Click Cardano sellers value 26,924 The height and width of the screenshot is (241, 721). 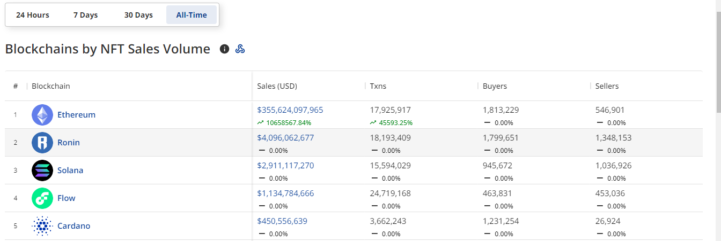pyautogui.click(x=608, y=221)
